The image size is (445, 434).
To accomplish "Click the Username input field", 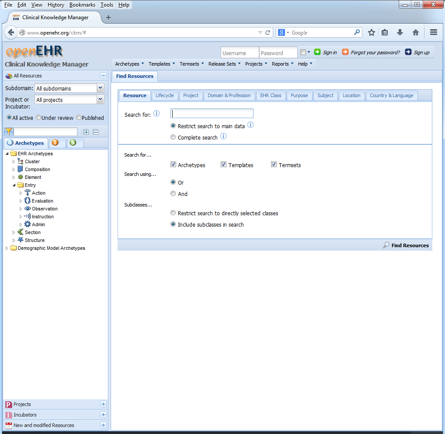I will point(240,53).
